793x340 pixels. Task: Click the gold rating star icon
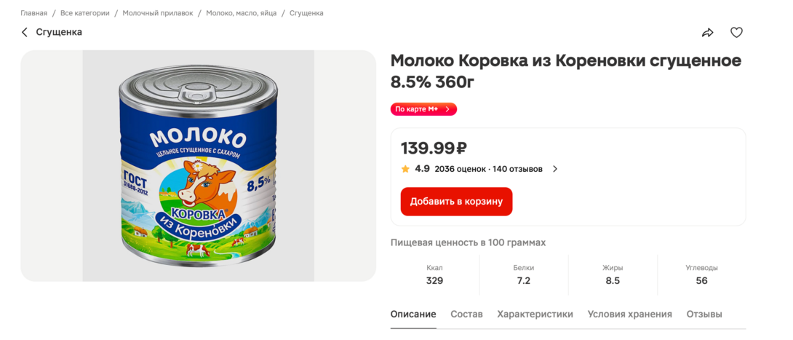405,169
